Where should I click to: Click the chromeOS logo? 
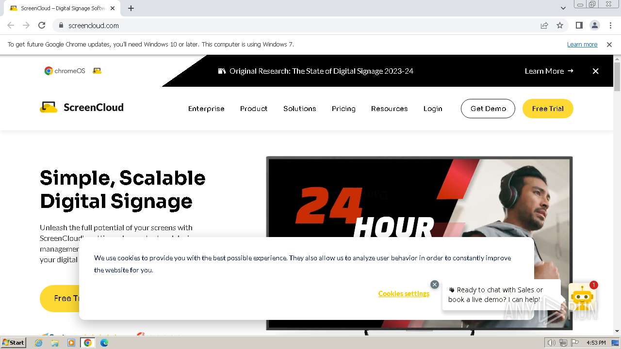coord(65,71)
